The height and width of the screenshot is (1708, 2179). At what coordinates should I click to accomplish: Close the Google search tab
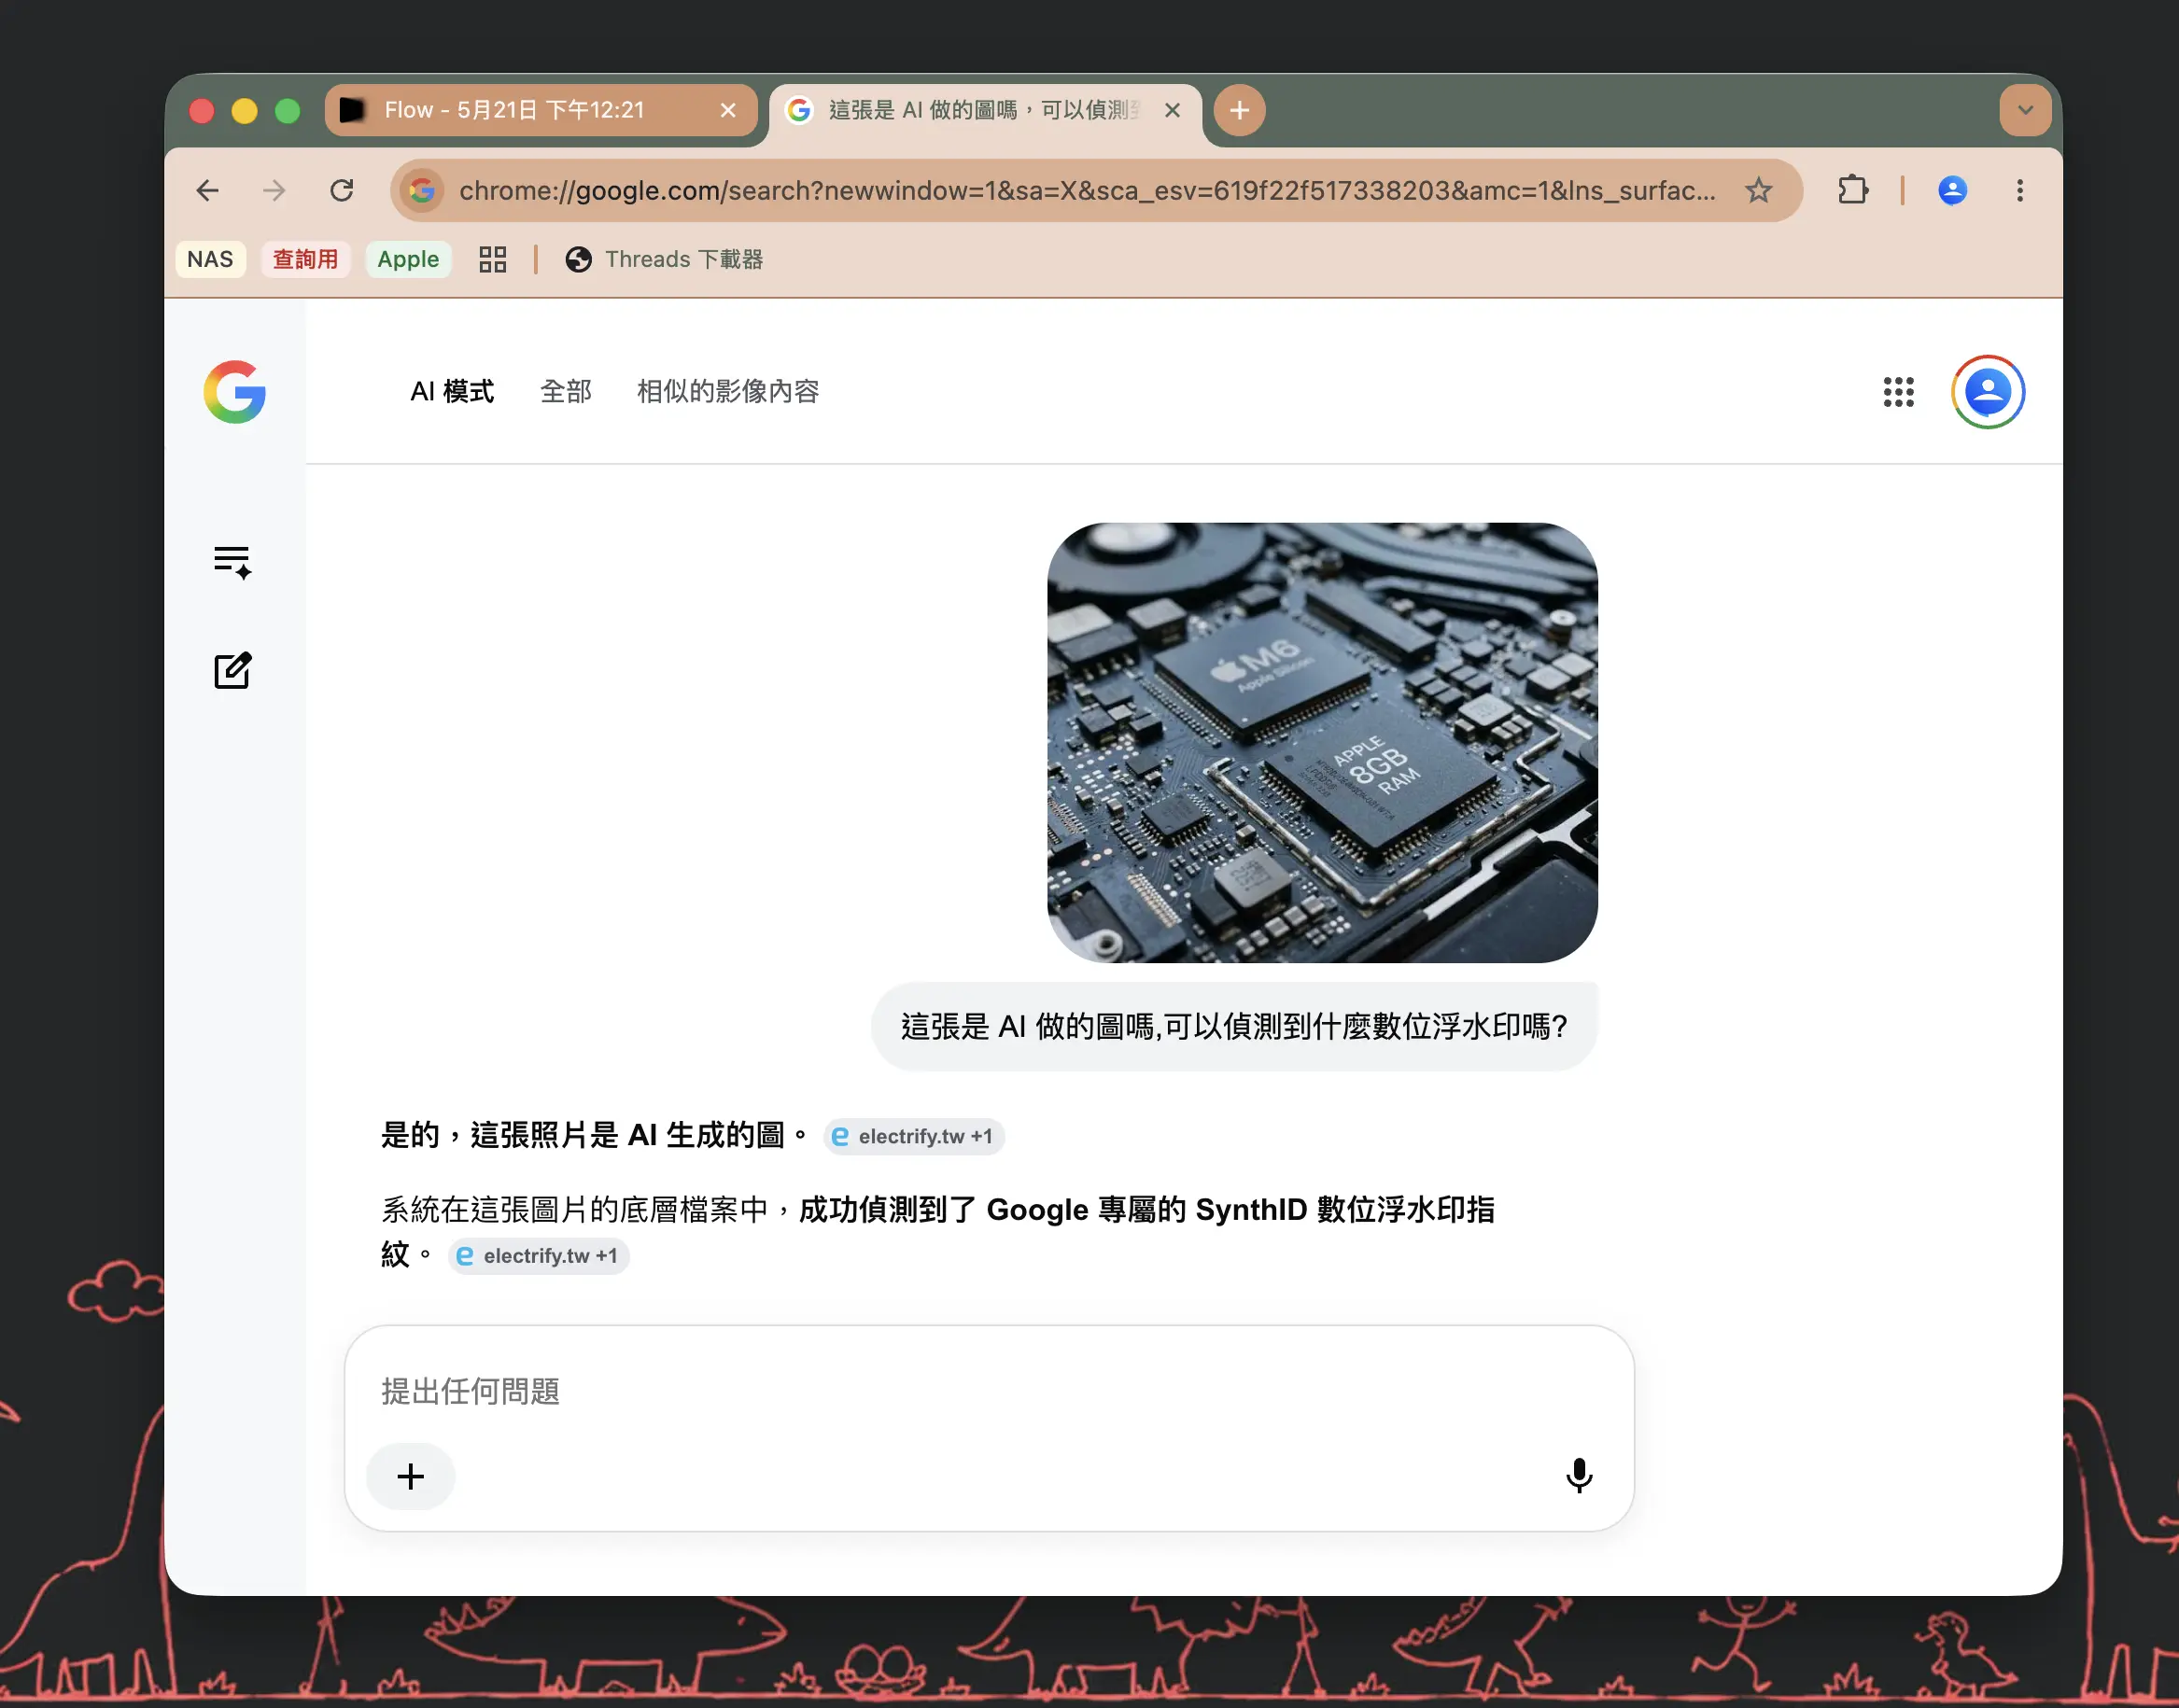pos(1172,110)
